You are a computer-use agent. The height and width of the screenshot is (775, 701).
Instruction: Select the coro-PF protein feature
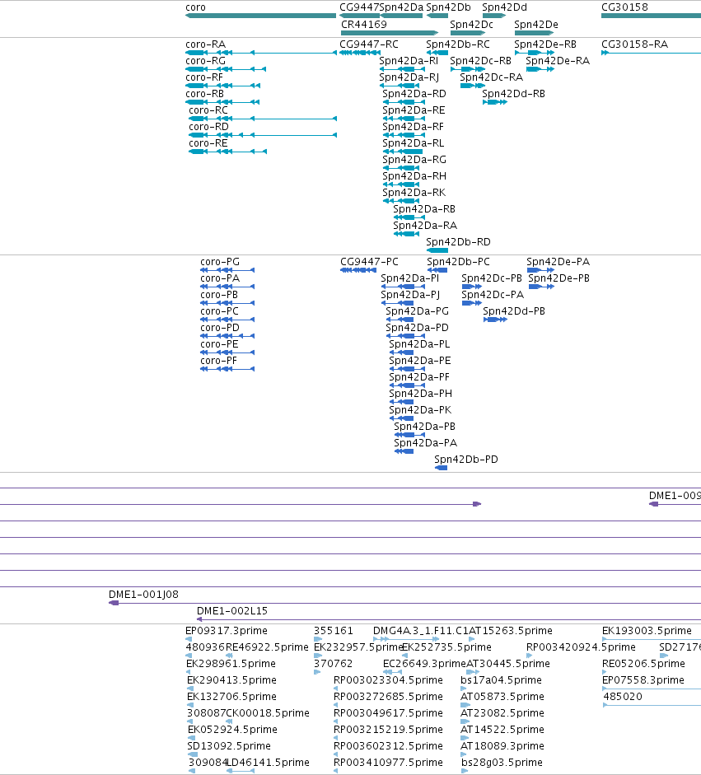point(227,369)
